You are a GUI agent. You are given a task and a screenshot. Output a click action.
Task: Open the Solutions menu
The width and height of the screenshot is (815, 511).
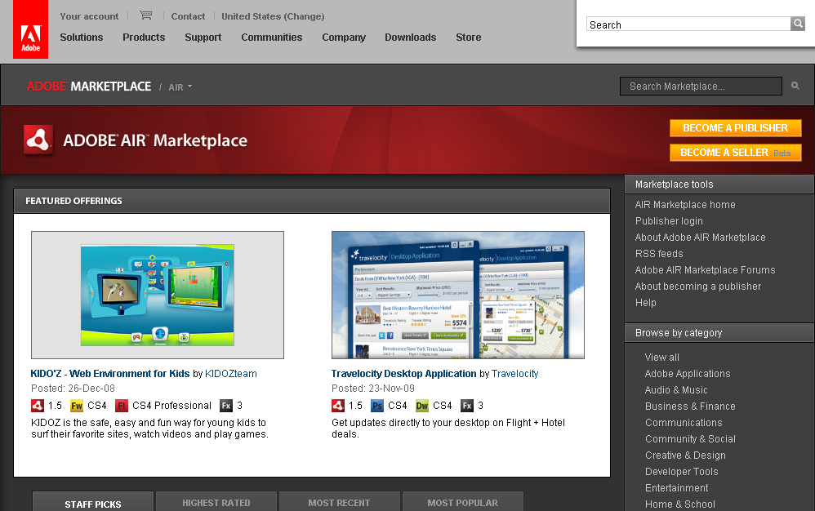coord(82,38)
